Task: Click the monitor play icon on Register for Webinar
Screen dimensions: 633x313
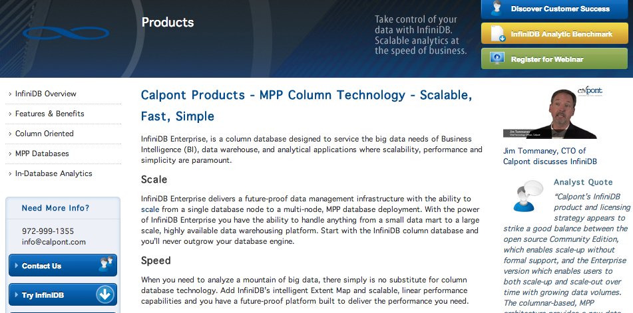Action: pos(497,58)
